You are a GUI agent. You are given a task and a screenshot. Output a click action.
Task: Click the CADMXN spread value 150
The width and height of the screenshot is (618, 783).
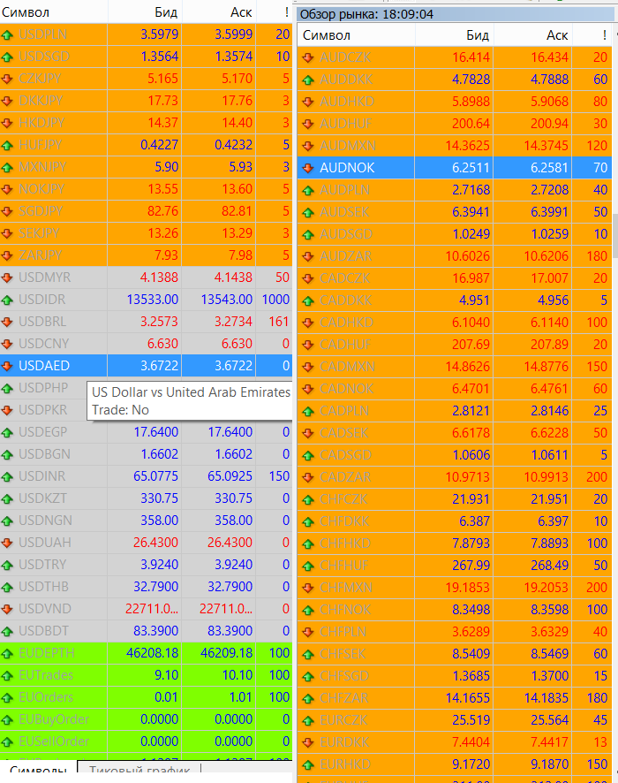tap(597, 367)
